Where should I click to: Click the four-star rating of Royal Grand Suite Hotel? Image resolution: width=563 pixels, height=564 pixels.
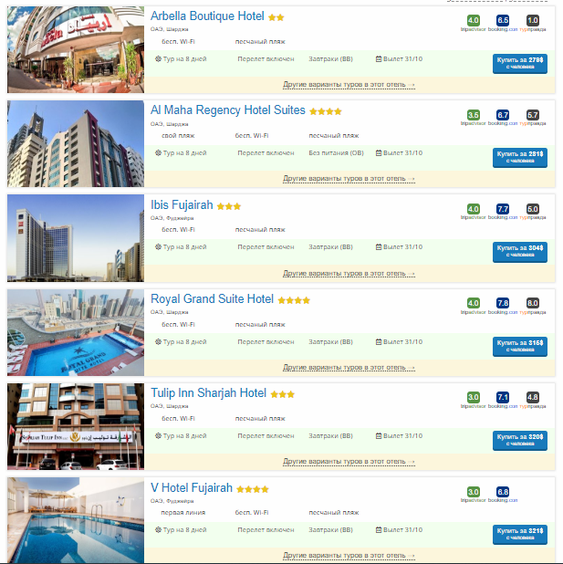pos(294,300)
